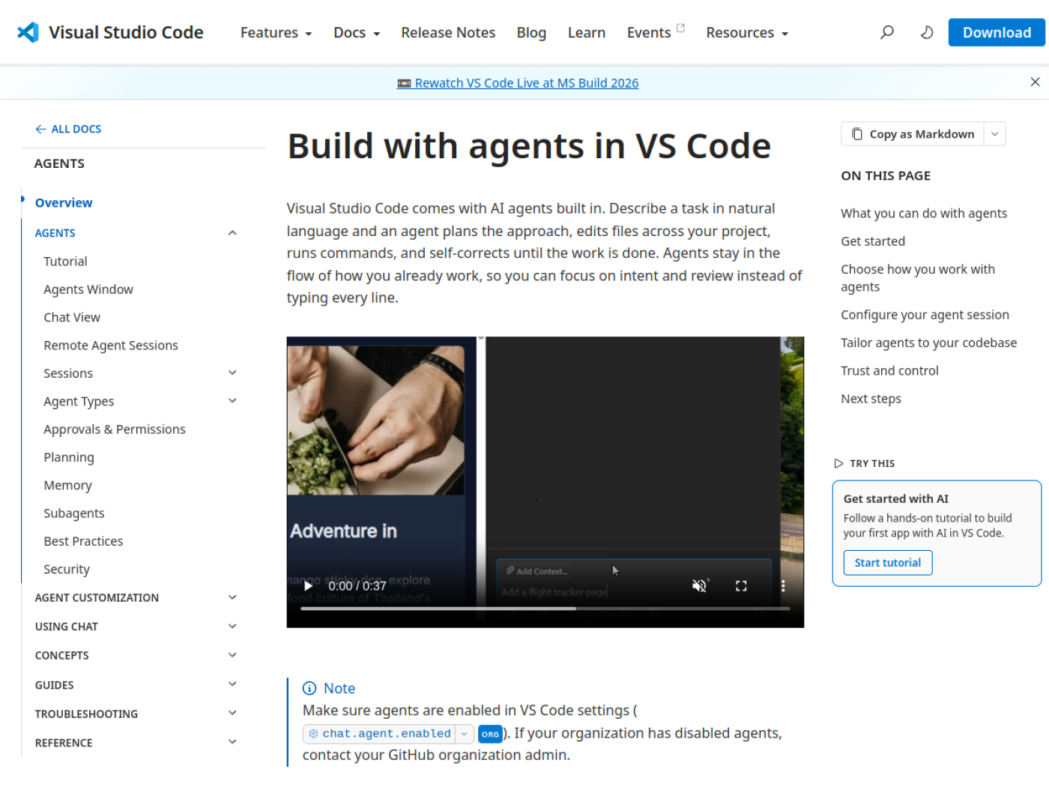Open the site search magnifier icon

[x=887, y=32]
